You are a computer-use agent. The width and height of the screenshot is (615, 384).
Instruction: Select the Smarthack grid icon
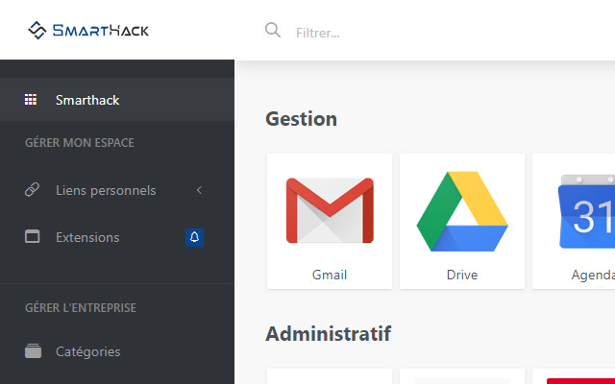tap(31, 100)
